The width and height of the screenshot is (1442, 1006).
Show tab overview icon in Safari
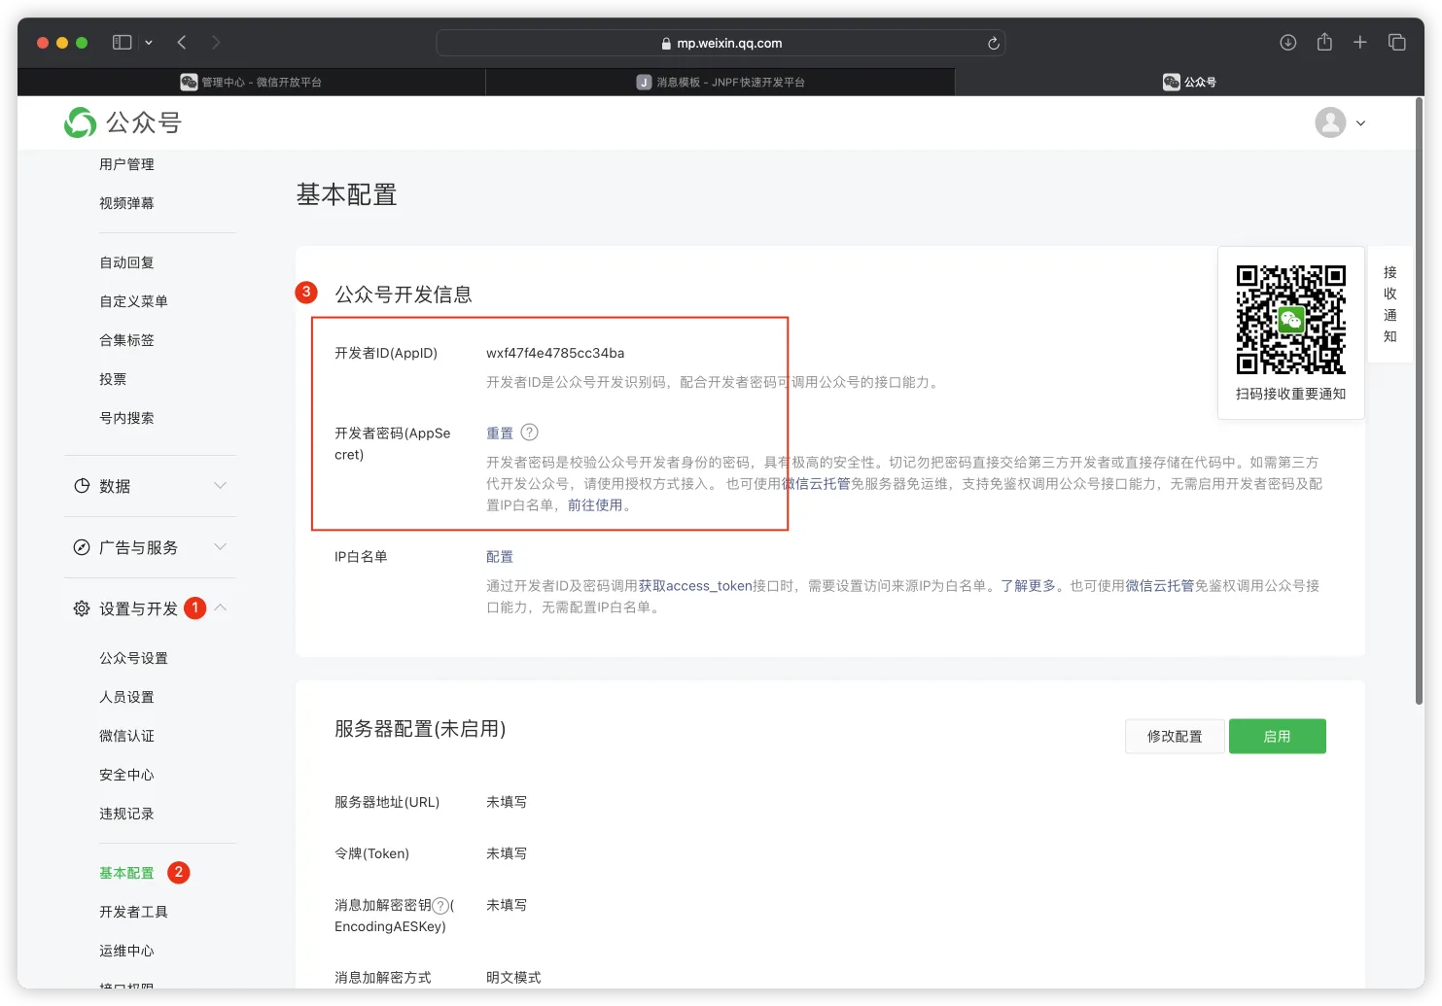click(x=1397, y=43)
